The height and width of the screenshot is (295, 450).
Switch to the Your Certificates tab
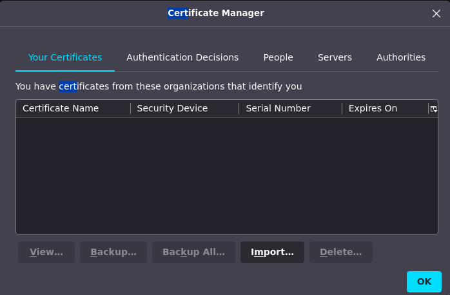click(x=65, y=57)
